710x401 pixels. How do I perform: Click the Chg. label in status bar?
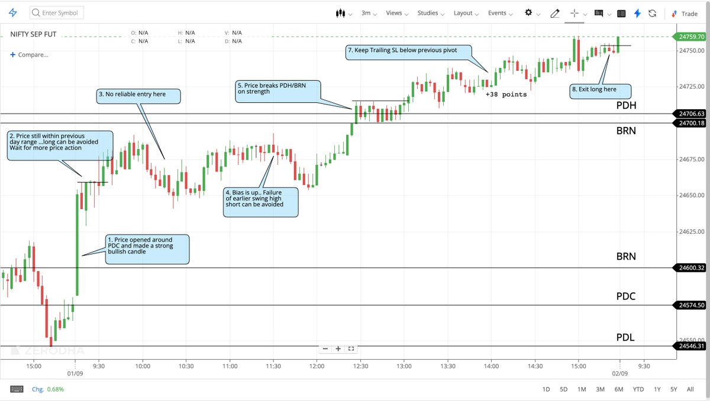pyautogui.click(x=38, y=389)
